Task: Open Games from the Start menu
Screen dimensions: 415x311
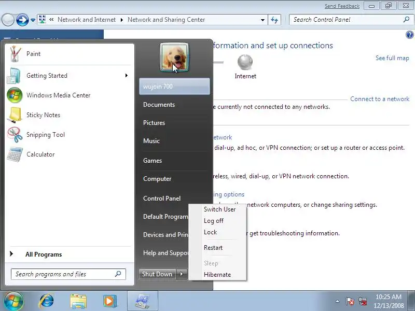Action: point(174,161)
